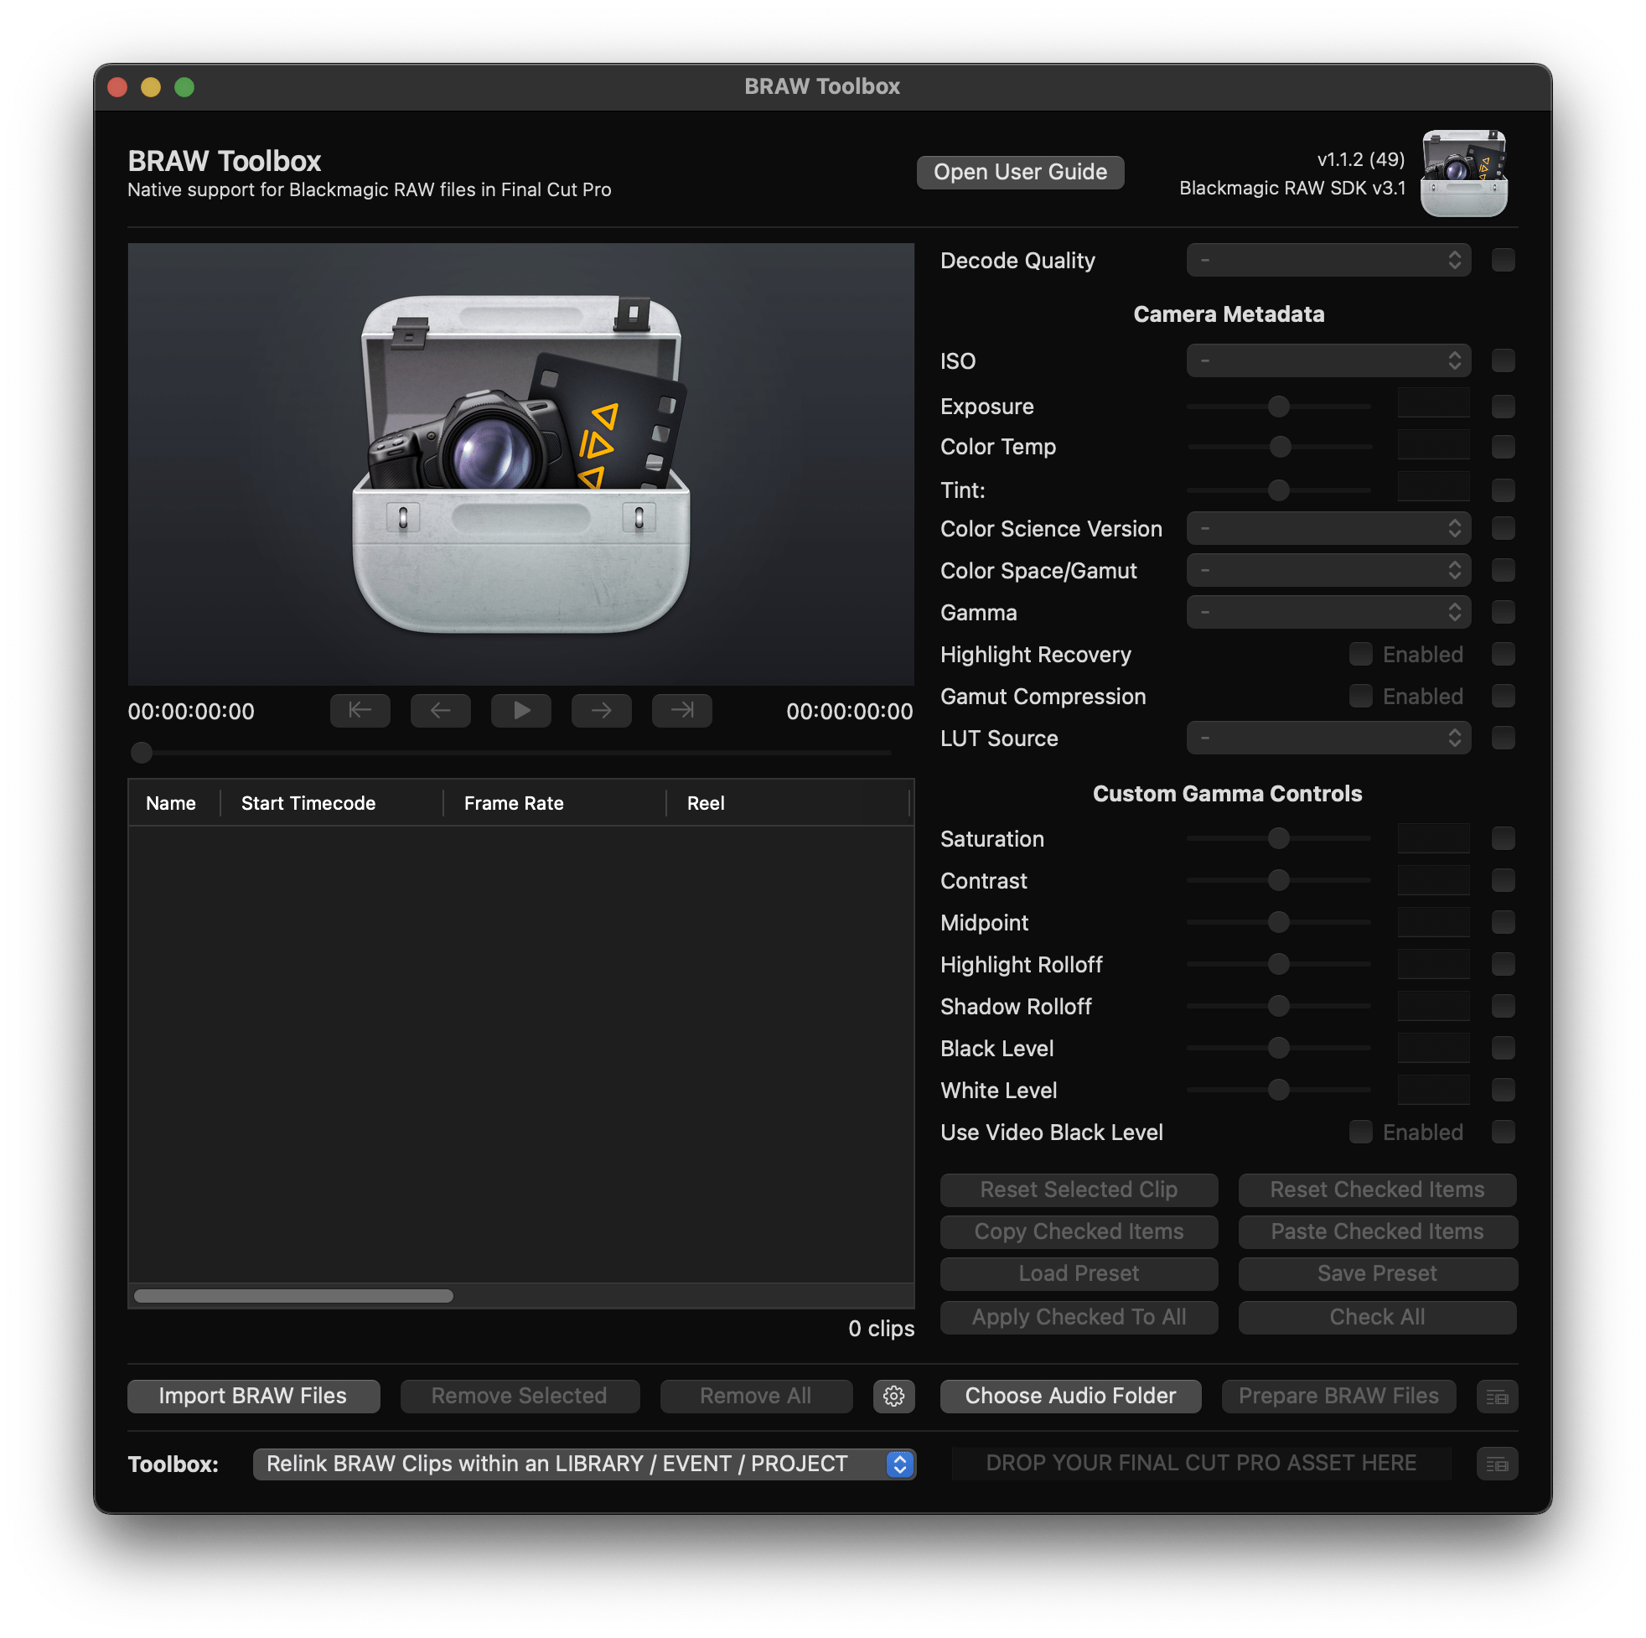The height and width of the screenshot is (1638, 1646).
Task: Click the Frame Rate column header
Action: tap(514, 803)
